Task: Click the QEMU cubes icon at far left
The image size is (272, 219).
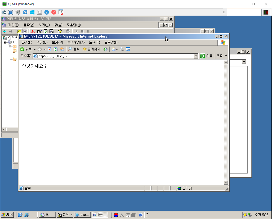Action: [4, 12]
